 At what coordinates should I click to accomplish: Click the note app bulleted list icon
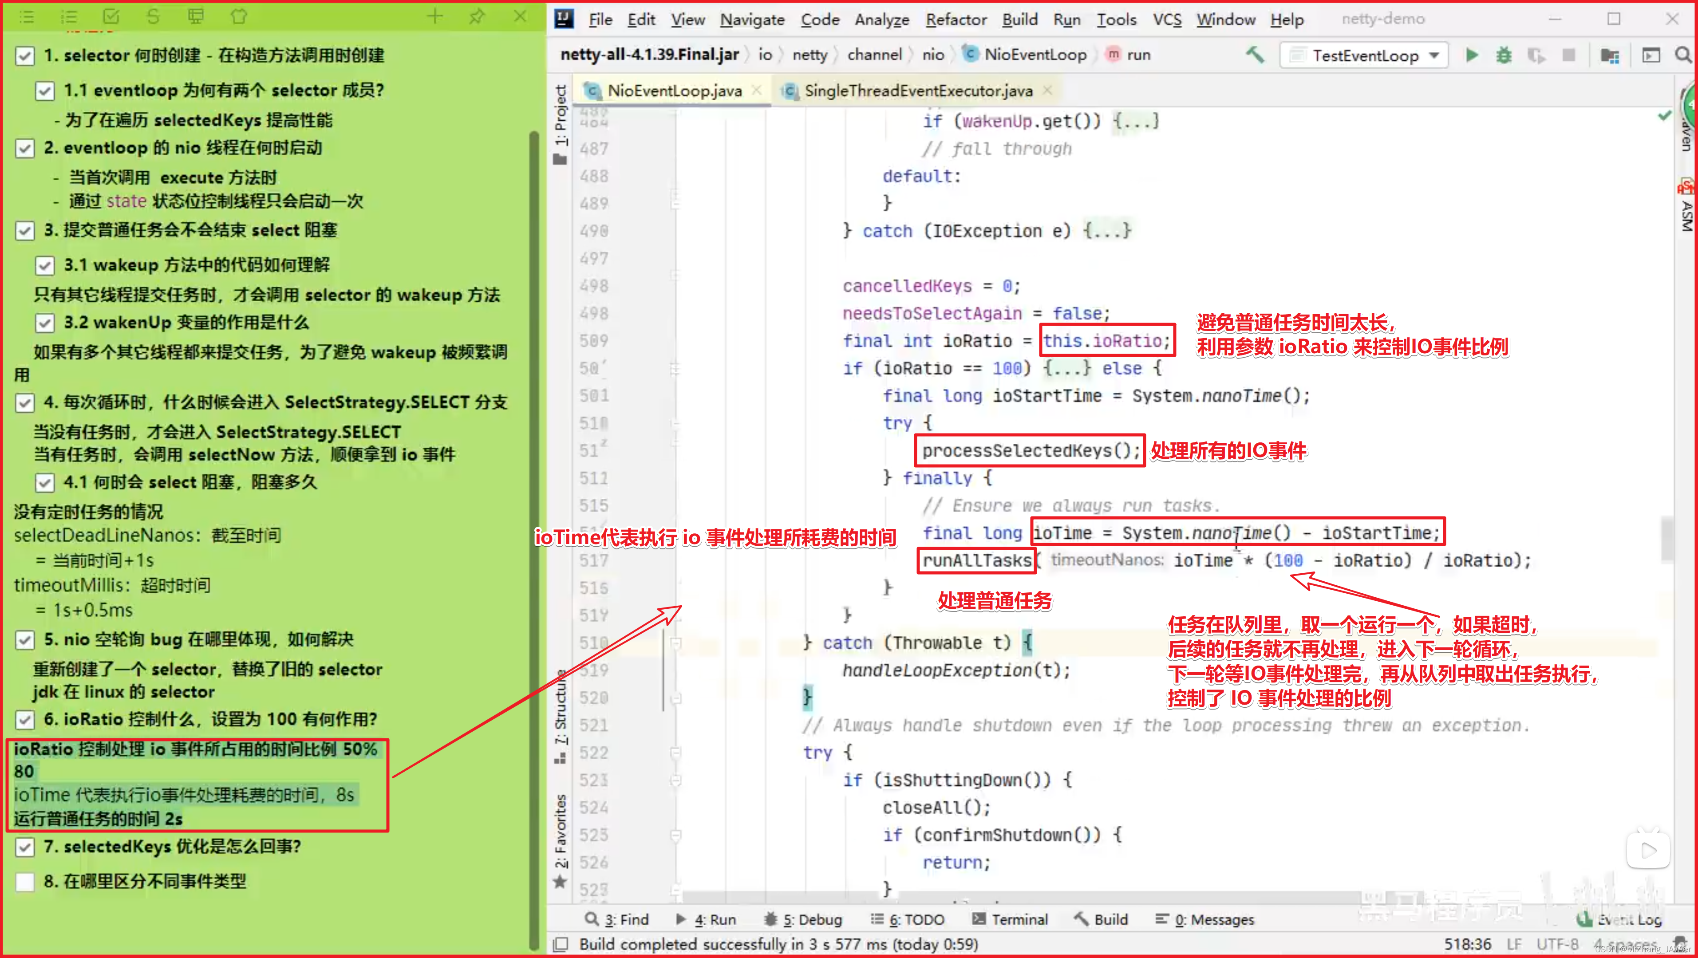coord(26,17)
